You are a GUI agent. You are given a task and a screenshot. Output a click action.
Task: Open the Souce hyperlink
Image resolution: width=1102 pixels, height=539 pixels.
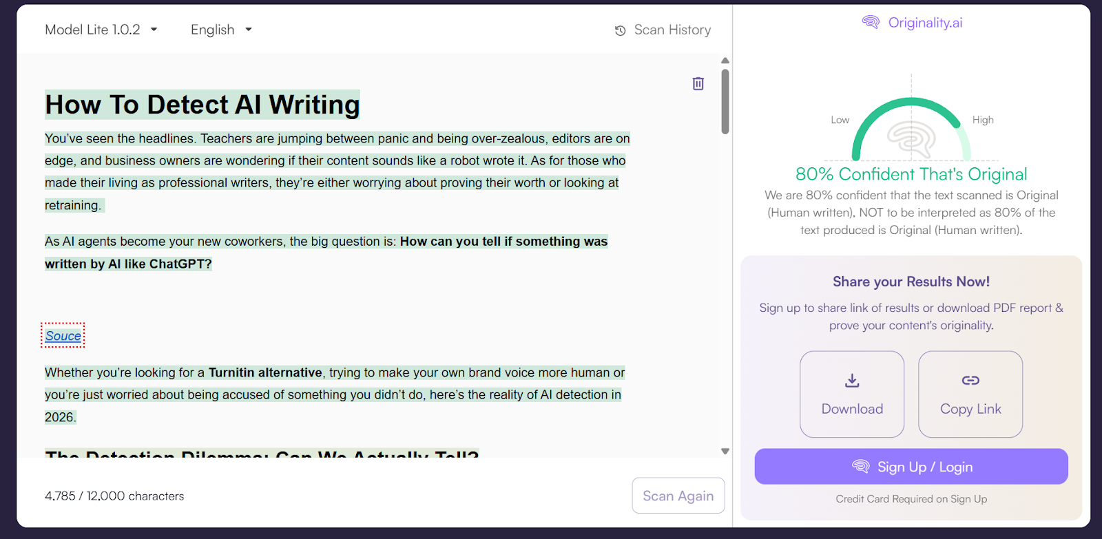63,336
